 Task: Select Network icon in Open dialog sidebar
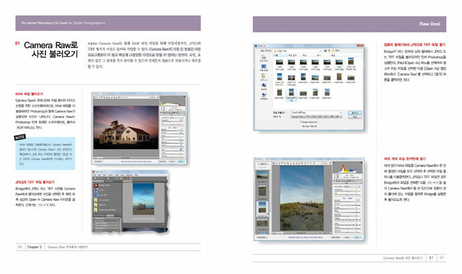pyautogui.click(x=264, y=96)
